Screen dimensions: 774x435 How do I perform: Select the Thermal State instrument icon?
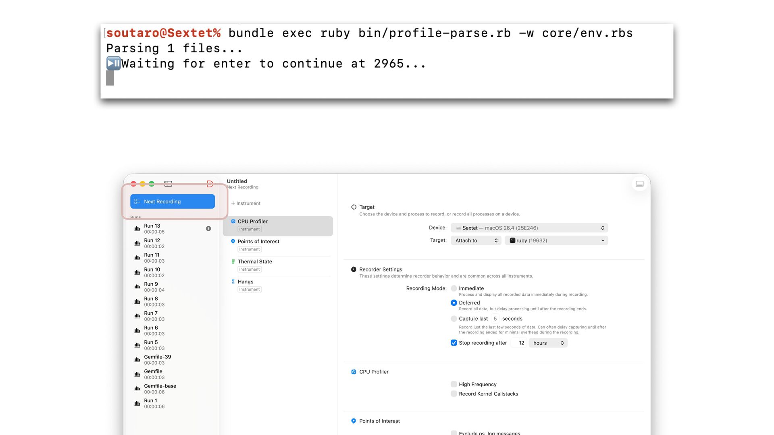pyautogui.click(x=233, y=261)
